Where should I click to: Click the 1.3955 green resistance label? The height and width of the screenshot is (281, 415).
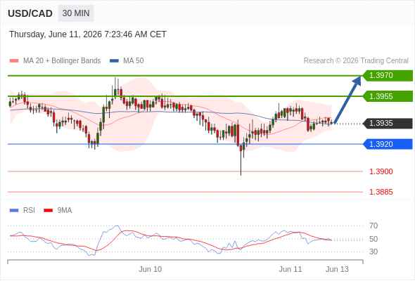pyautogui.click(x=388, y=96)
